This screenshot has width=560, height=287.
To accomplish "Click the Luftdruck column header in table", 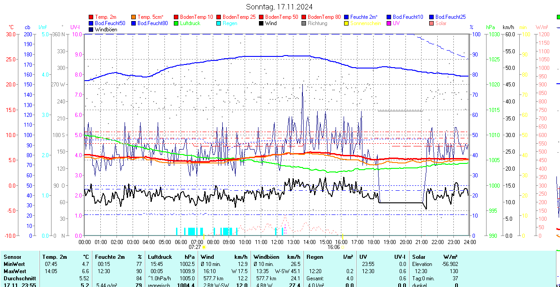I will point(160,257).
